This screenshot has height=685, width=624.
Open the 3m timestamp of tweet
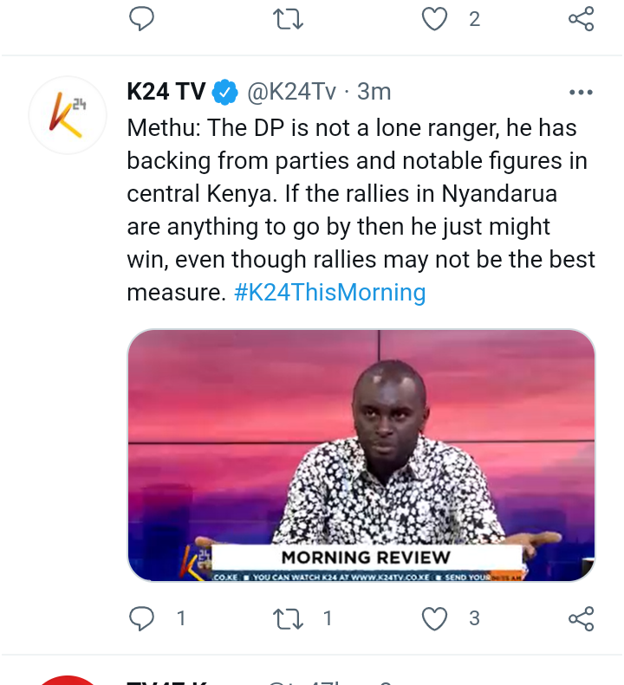pyautogui.click(x=374, y=92)
